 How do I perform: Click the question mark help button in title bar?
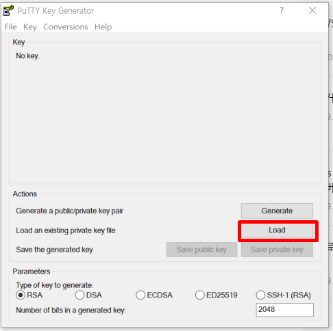tap(282, 10)
